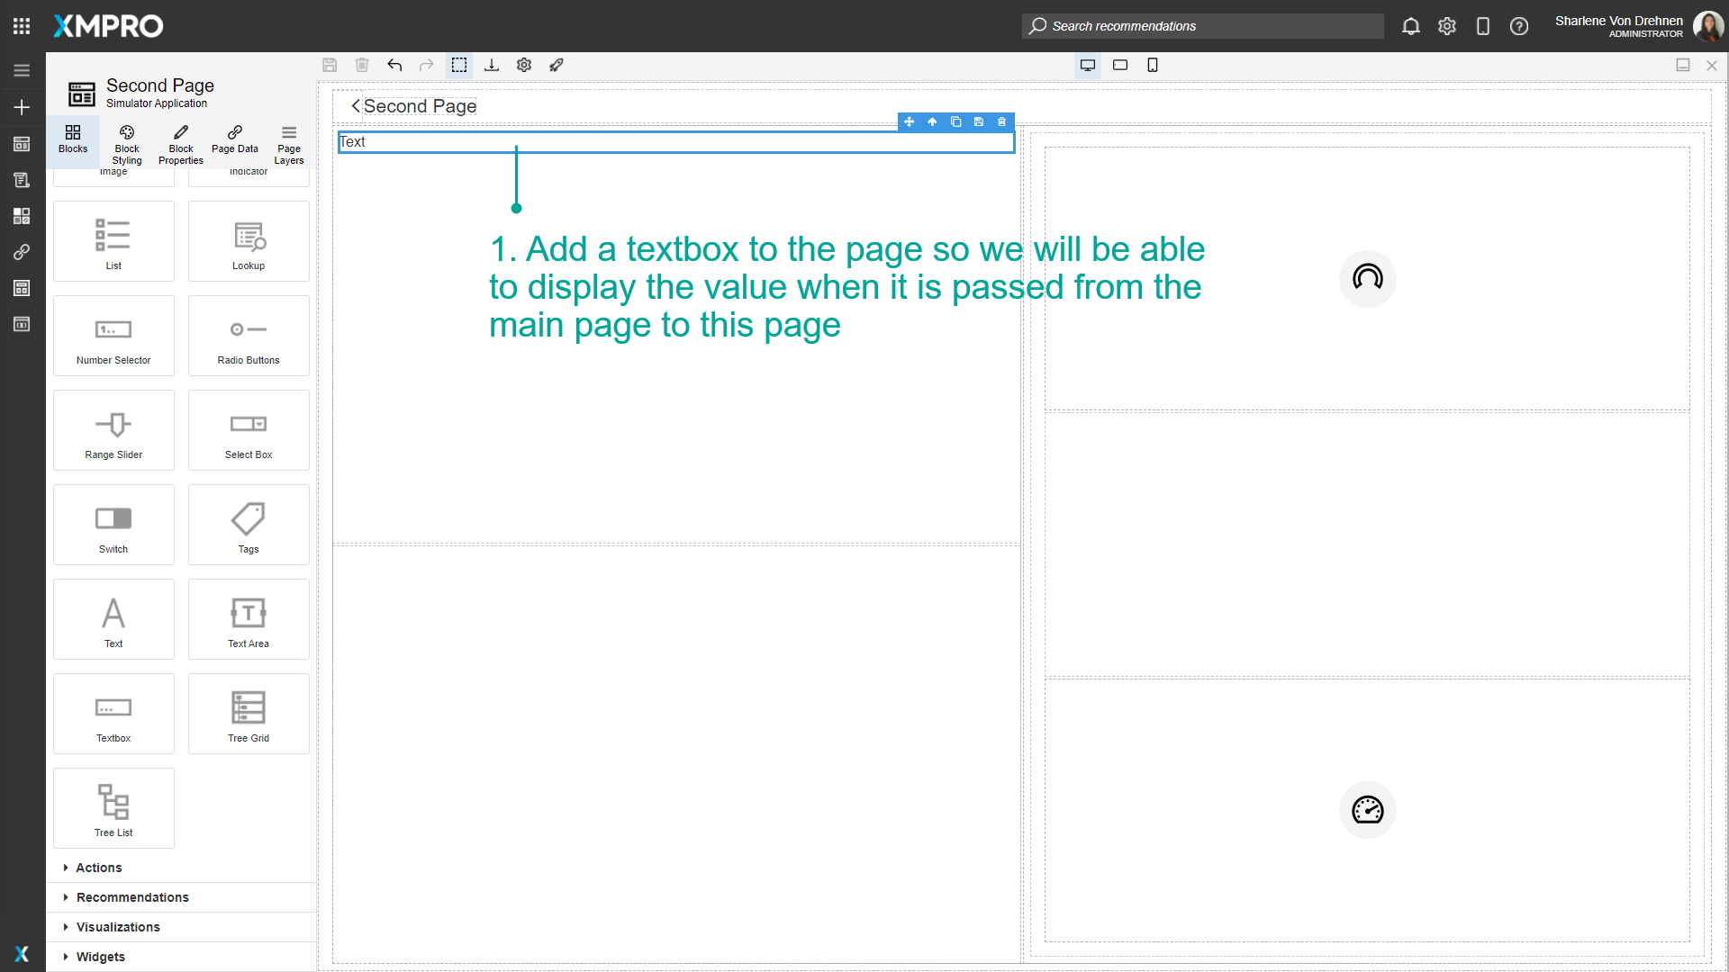Image resolution: width=1729 pixels, height=972 pixels.
Task: Open page settings via the gear icon
Action: tap(523, 65)
